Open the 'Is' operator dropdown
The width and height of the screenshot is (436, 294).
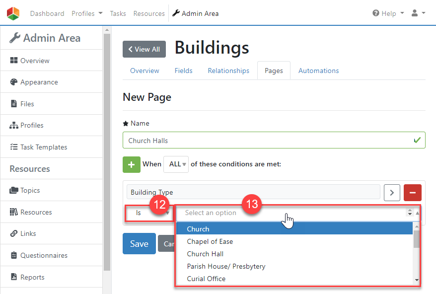pyautogui.click(x=148, y=213)
